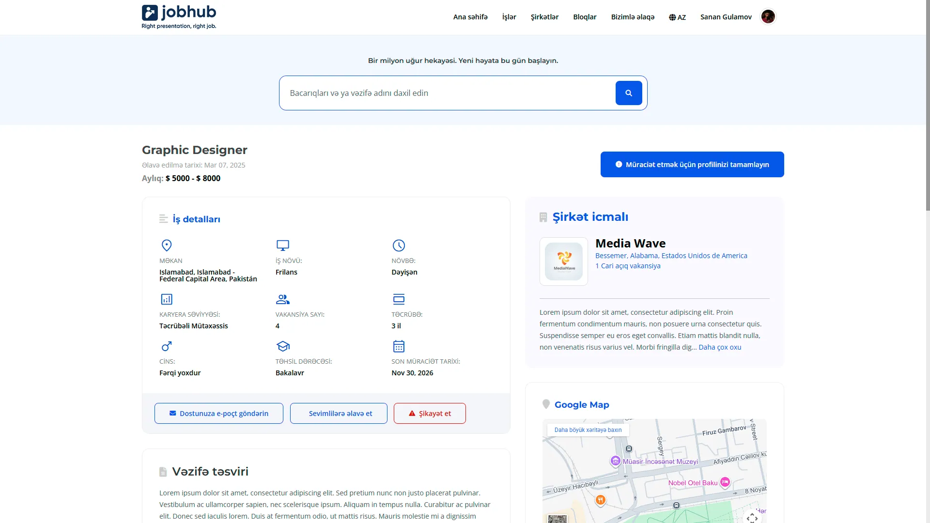Viewport: 930px width, 523px height.
Task: Click the jobhub logo
Action: click(179, 17)
